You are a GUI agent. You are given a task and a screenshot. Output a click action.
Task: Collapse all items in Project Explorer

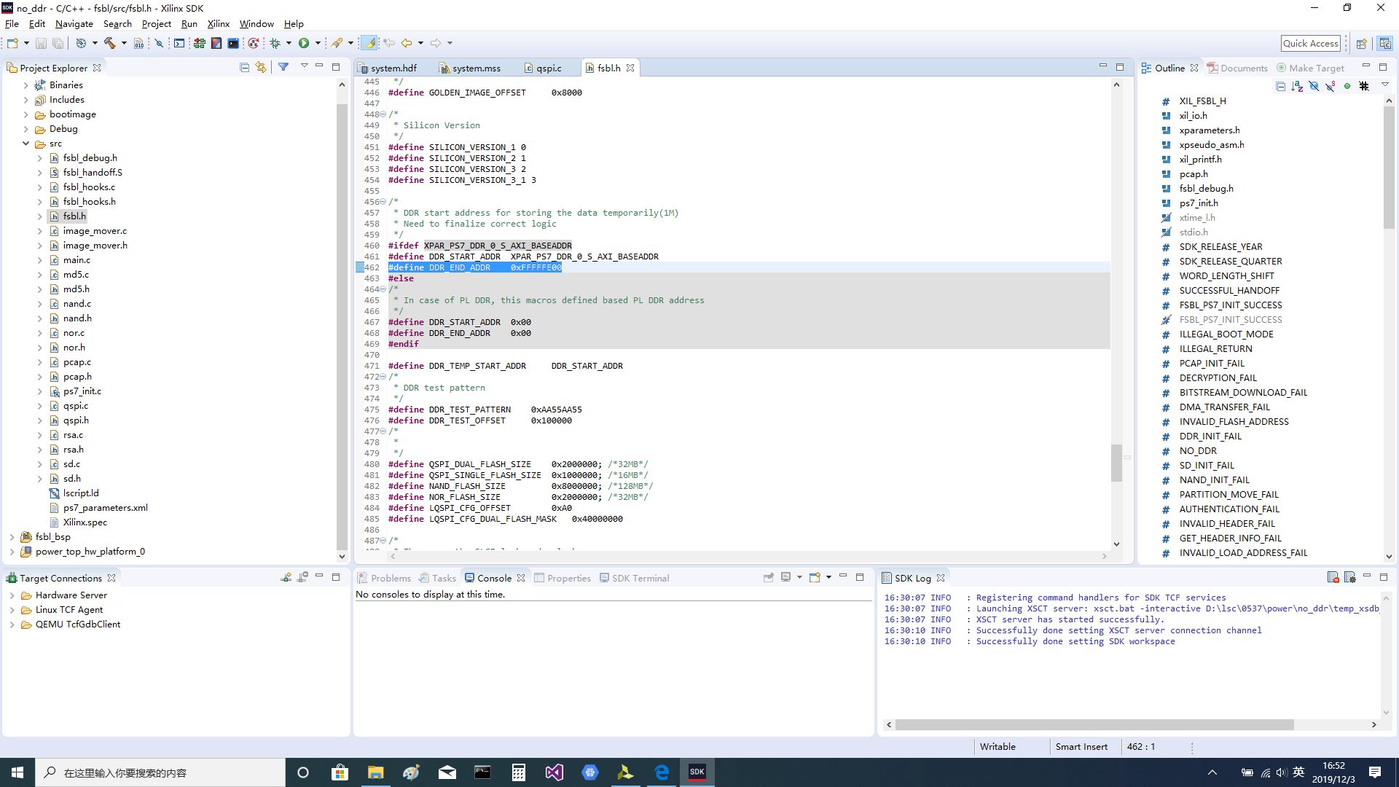tap(244, 67)
